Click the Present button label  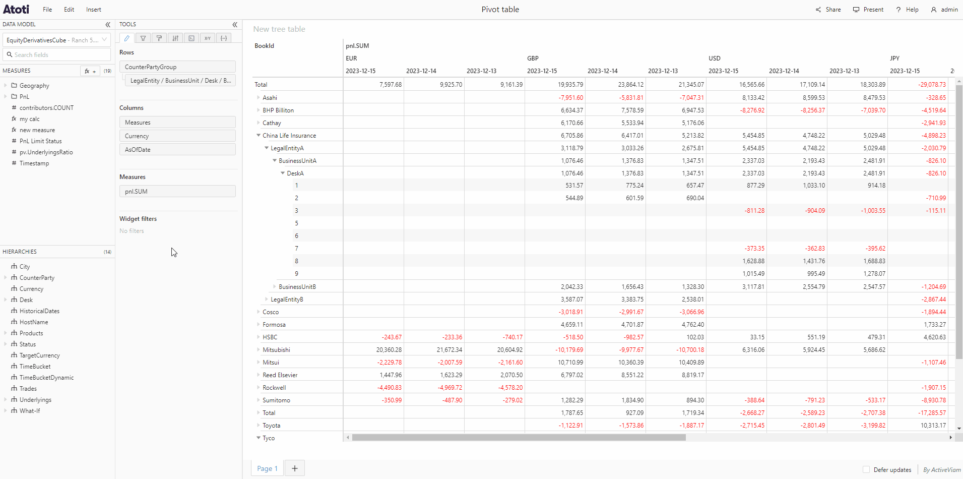873,10
